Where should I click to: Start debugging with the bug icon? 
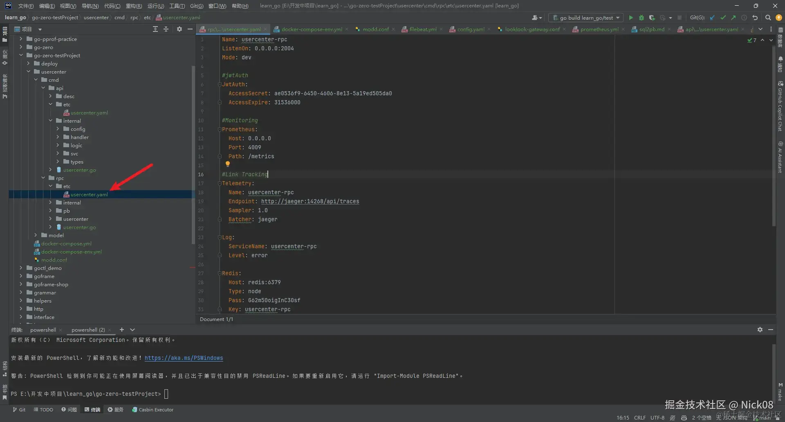[641, 18]
